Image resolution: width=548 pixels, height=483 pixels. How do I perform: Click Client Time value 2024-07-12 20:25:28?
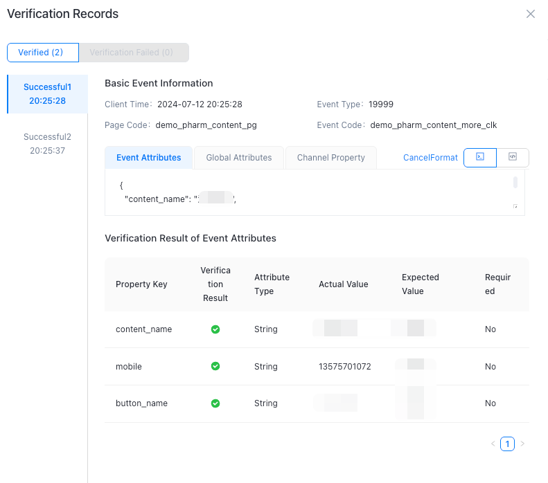pos(200,104)
